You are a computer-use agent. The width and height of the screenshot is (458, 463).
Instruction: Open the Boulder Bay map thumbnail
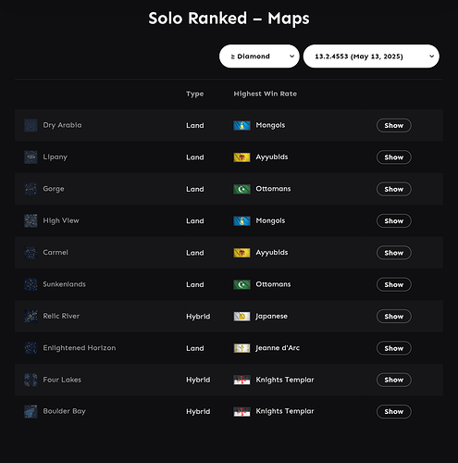pos(31,411)
